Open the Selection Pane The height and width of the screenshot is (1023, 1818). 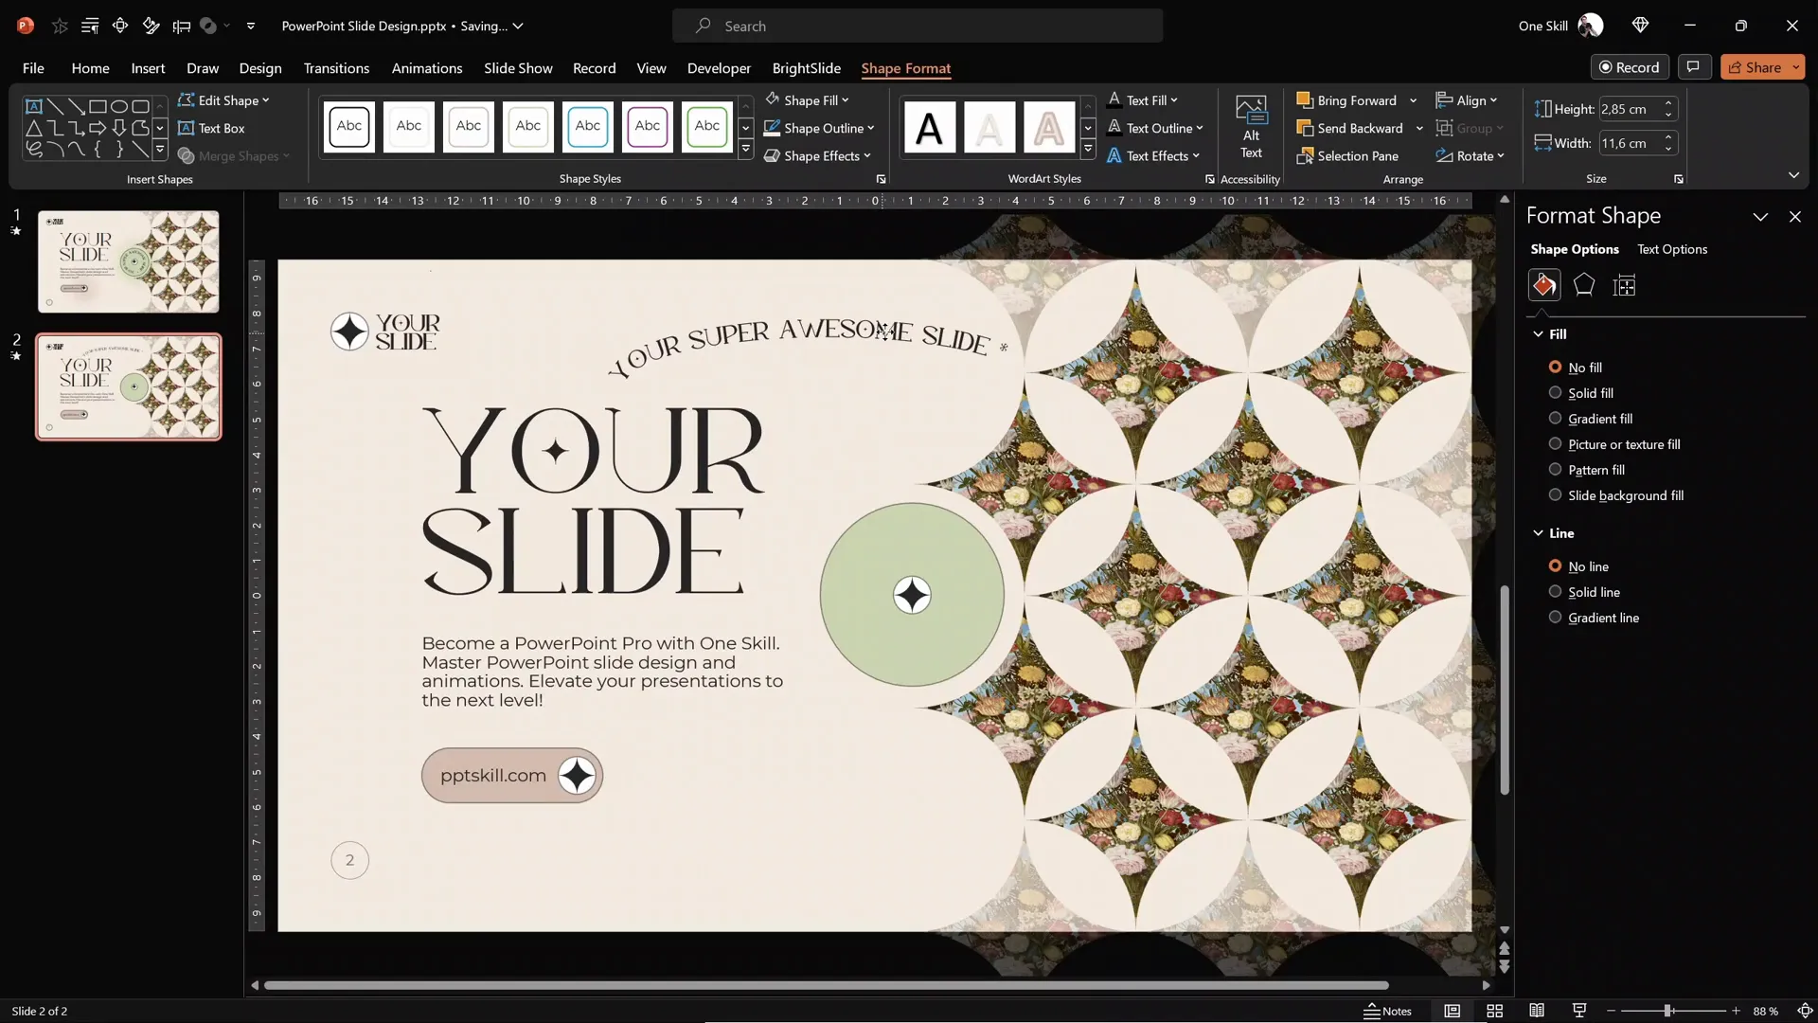(1347, 156)
